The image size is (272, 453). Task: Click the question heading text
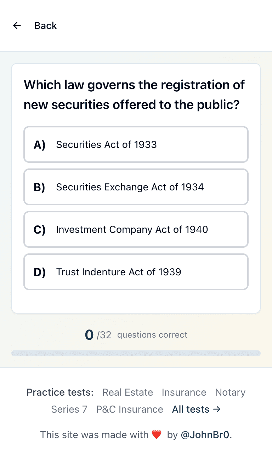[x=134, y=95]
